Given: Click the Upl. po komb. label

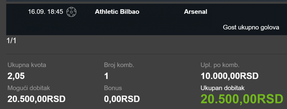Looking at the screenshot, I should pyautogui.click(x=220, y=65).
